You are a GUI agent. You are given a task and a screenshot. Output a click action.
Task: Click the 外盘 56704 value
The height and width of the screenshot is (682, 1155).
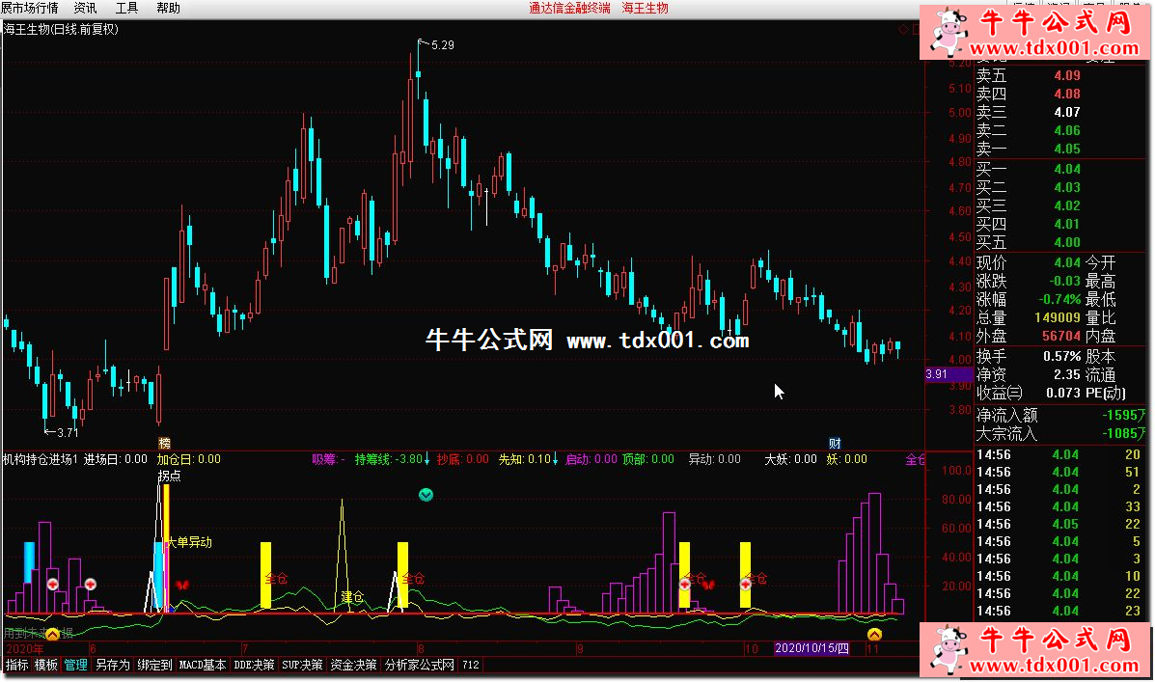pos(1061,336)
